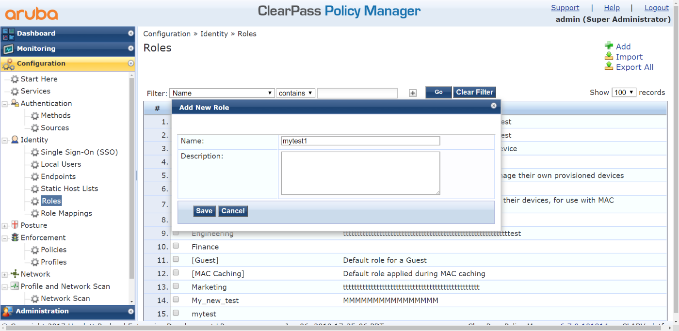Click the filter value text field
679x331 pixels.
click(x=357, y=93)
